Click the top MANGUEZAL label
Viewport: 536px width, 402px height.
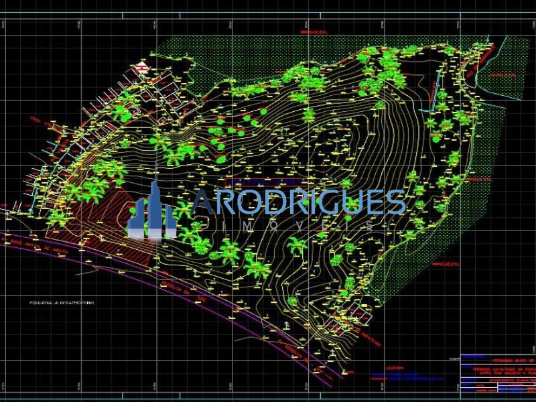click(313, 31)
